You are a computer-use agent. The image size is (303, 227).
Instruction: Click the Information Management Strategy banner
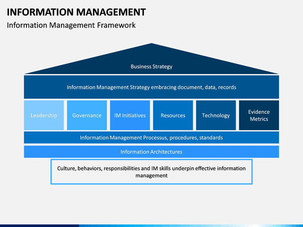[151, 87]
